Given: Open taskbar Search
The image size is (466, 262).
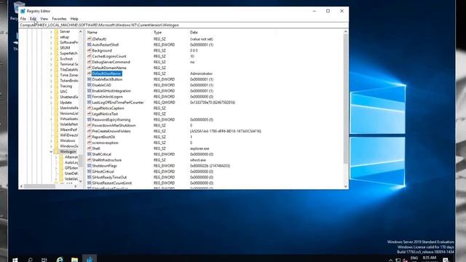Looking at the screenshot, I should pos(30,260).
